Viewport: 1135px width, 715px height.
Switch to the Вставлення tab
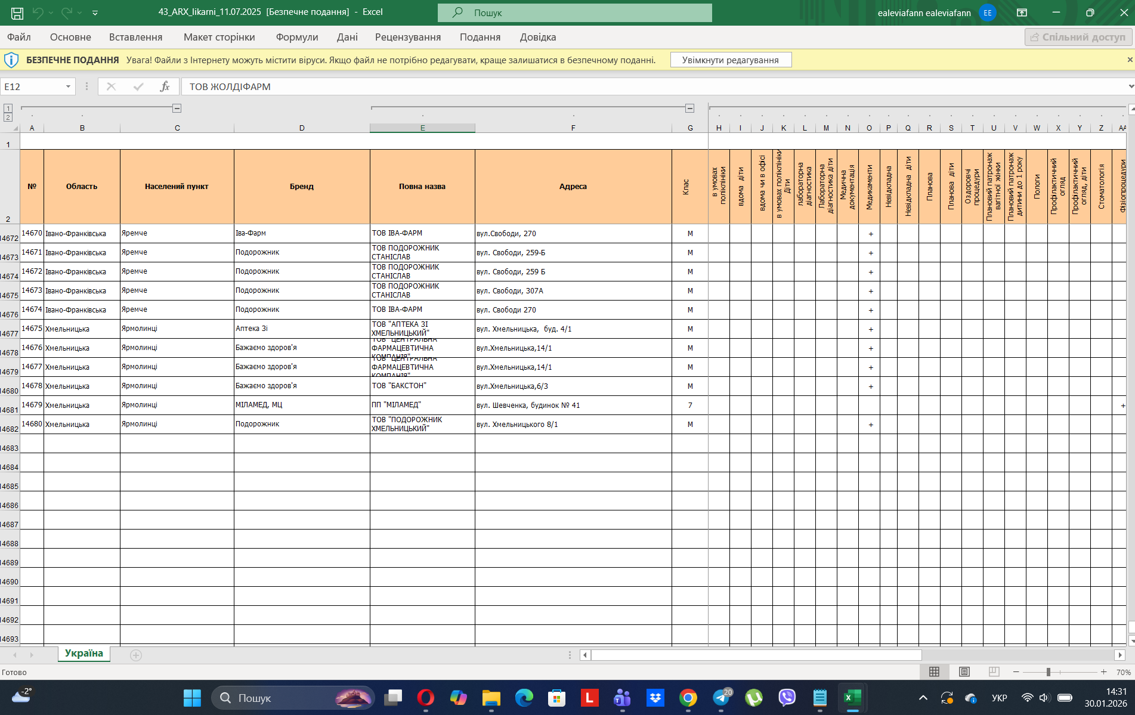coord(135,37)
